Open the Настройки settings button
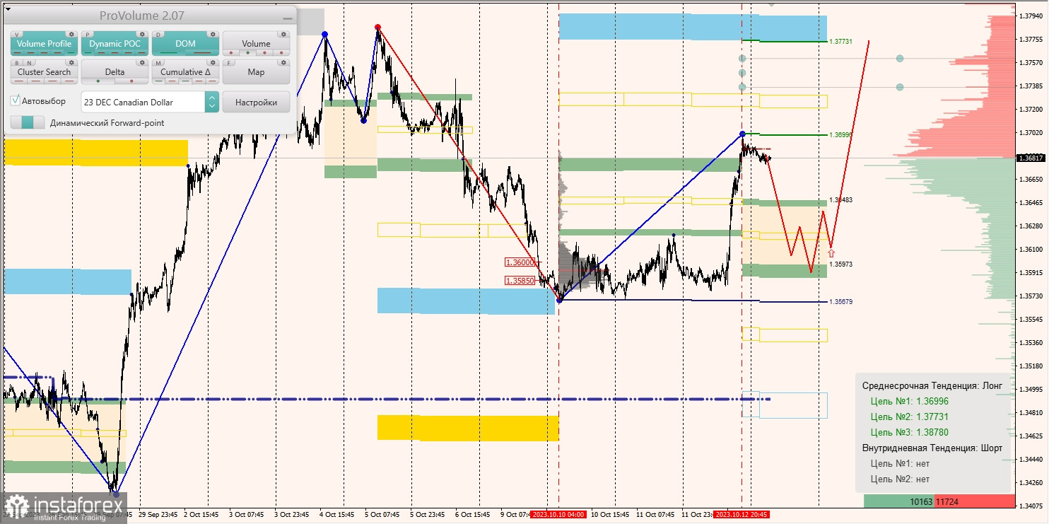The image size is (1049, 524). point(256,102)
